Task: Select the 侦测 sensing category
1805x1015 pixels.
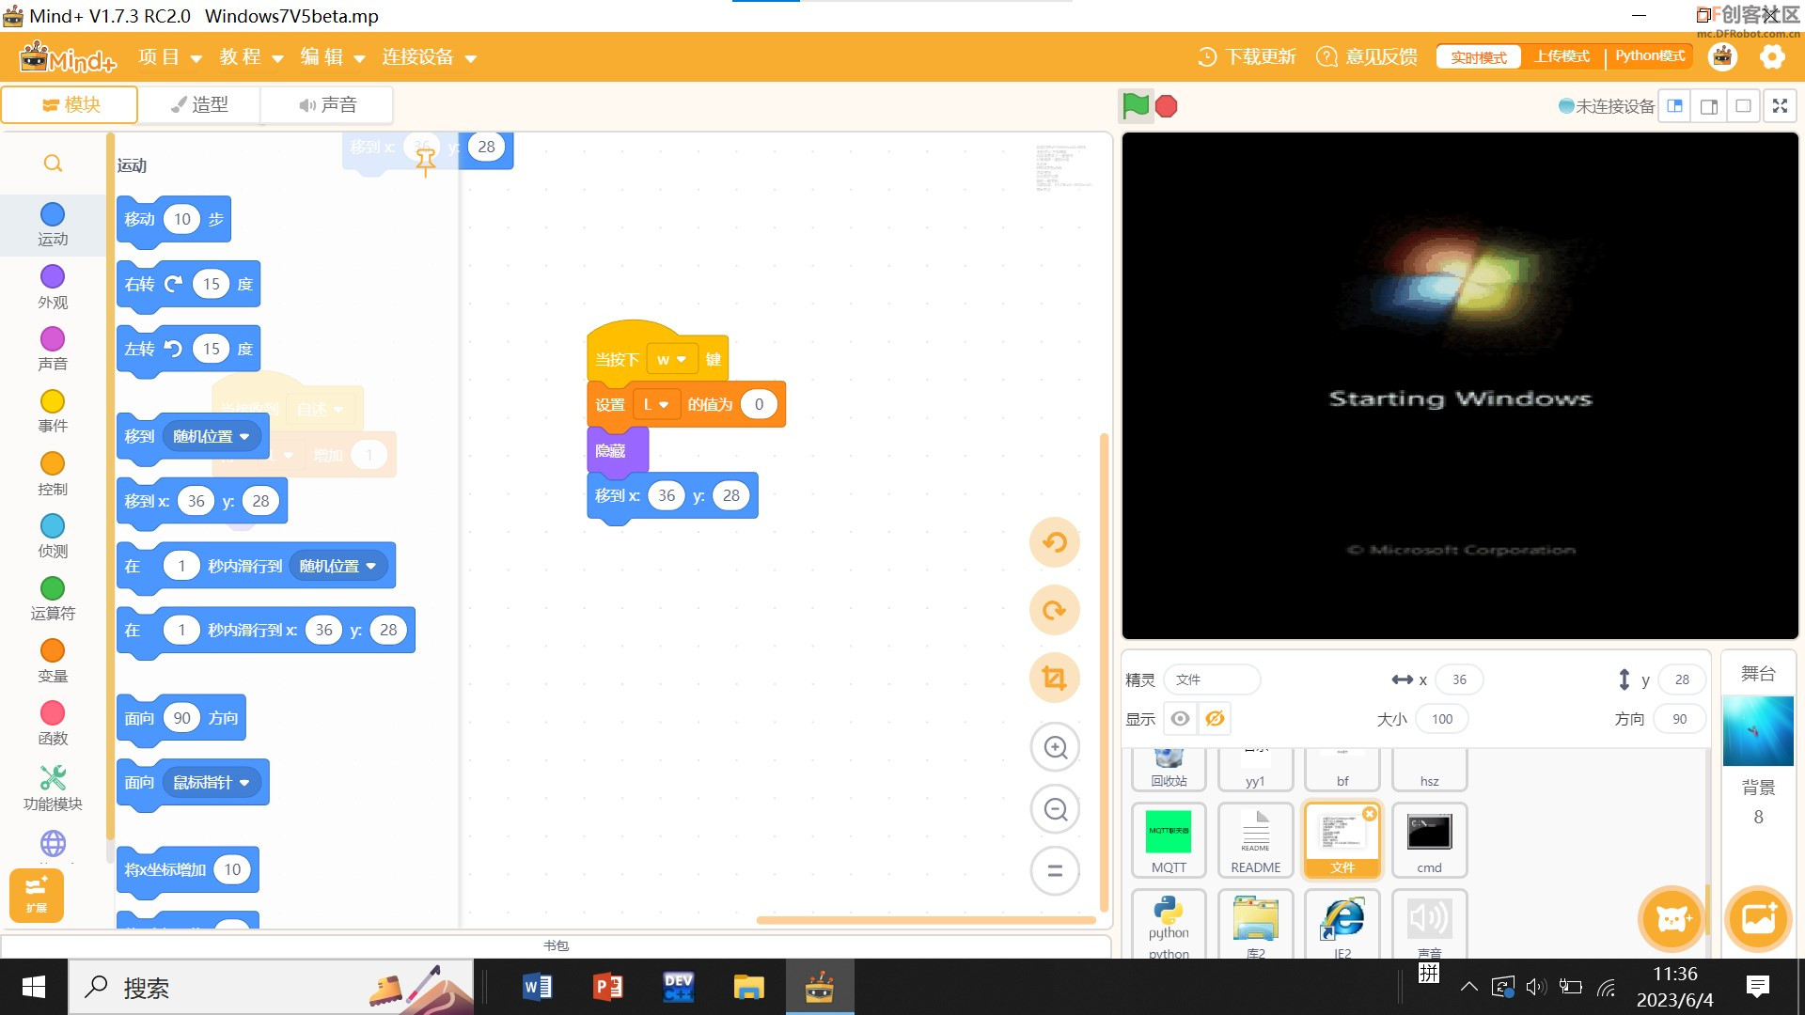Action: point(53,537)
